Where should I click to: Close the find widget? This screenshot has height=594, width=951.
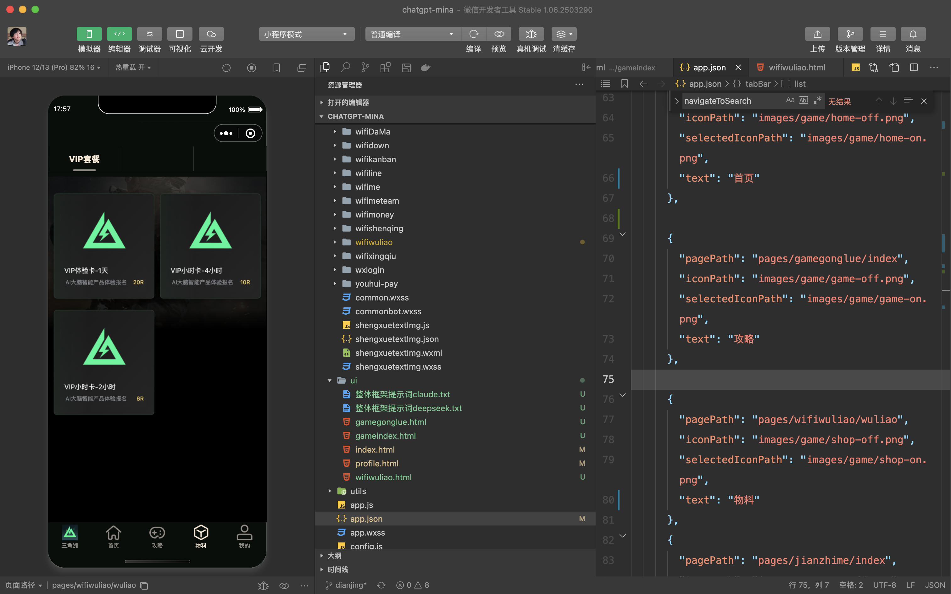(x=924, y=101)
